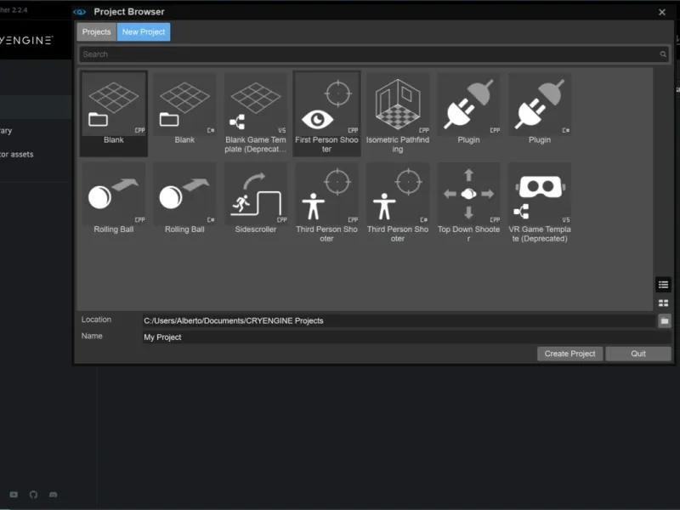Open YouTube link in launcher footer
Viewport: 680px width, 510px height.
point(14,495)
